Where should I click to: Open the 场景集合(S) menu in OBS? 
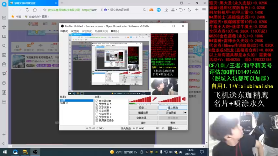tap(101, 31)
